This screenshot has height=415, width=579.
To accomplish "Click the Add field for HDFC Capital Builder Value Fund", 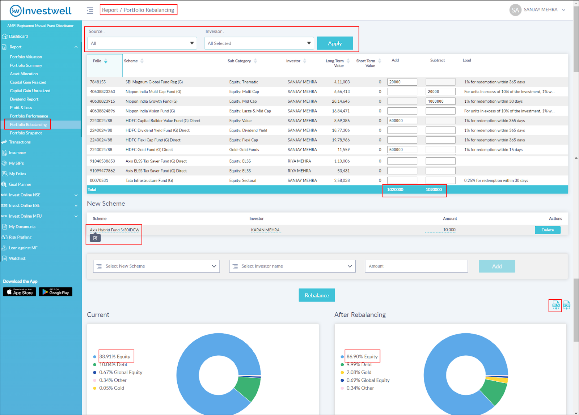I will pyautogui.click(x=402, y=121).
